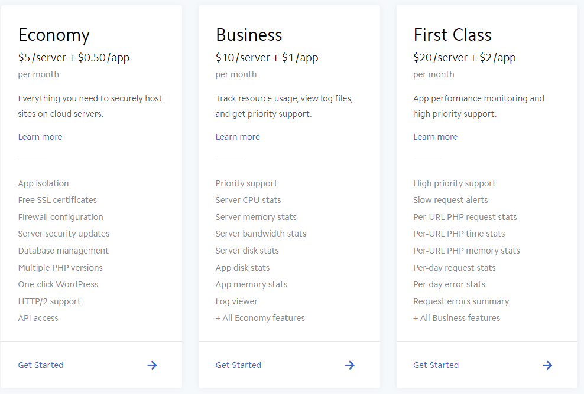Select the Economy plan heading
This screenshot has height=394, width=584.
[x=54, y=35]
